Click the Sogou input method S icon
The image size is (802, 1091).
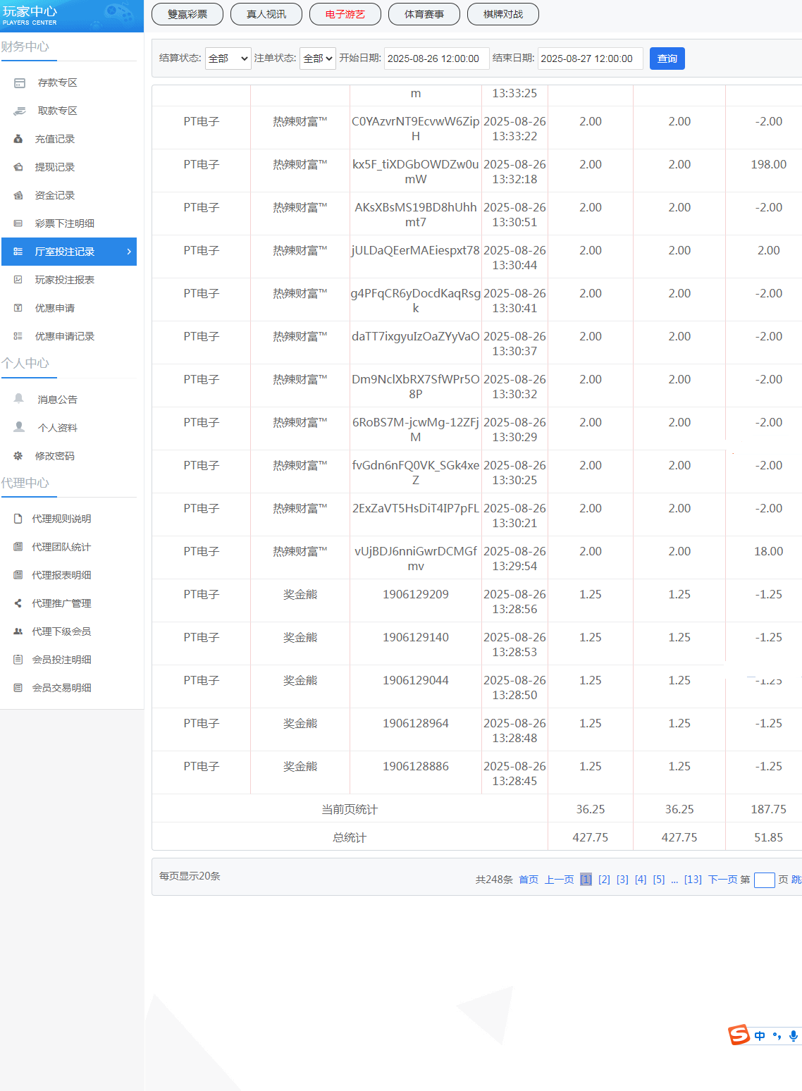[739, 1035]
